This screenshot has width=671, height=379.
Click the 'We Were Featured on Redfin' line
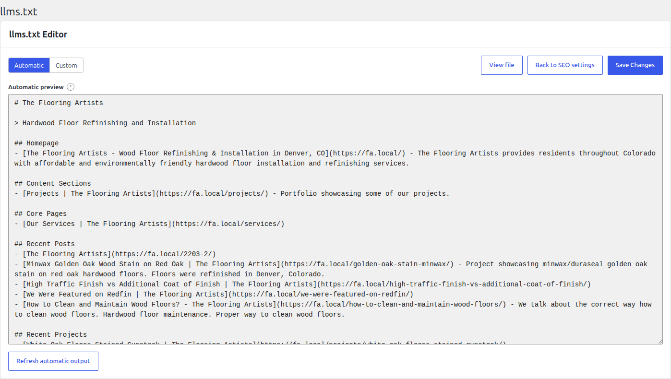click(x=214, y=294)
